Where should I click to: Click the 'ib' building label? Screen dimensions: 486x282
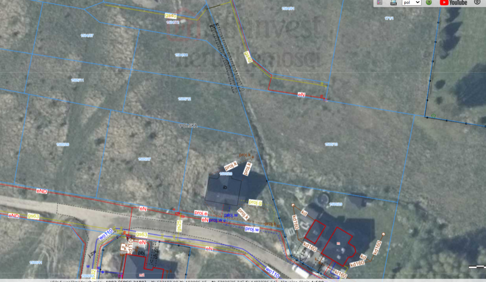pyautogui.click(x=225, y=187)
